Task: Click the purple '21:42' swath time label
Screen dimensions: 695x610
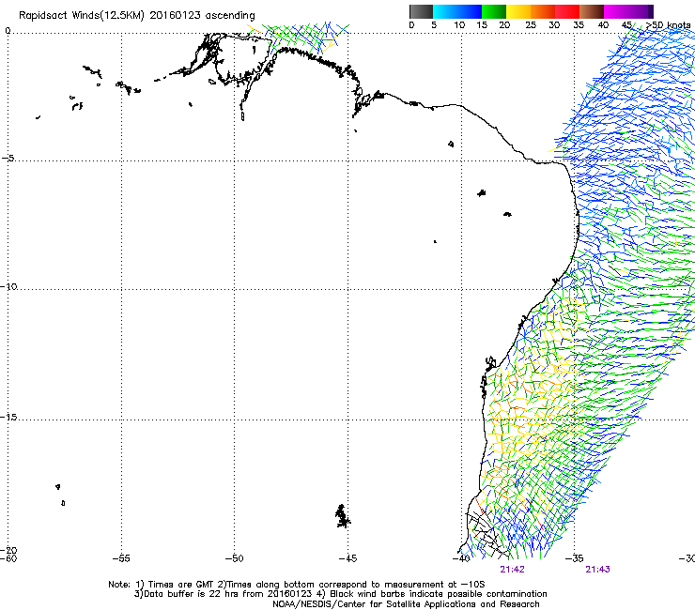Action: click(x=513, y=570)
